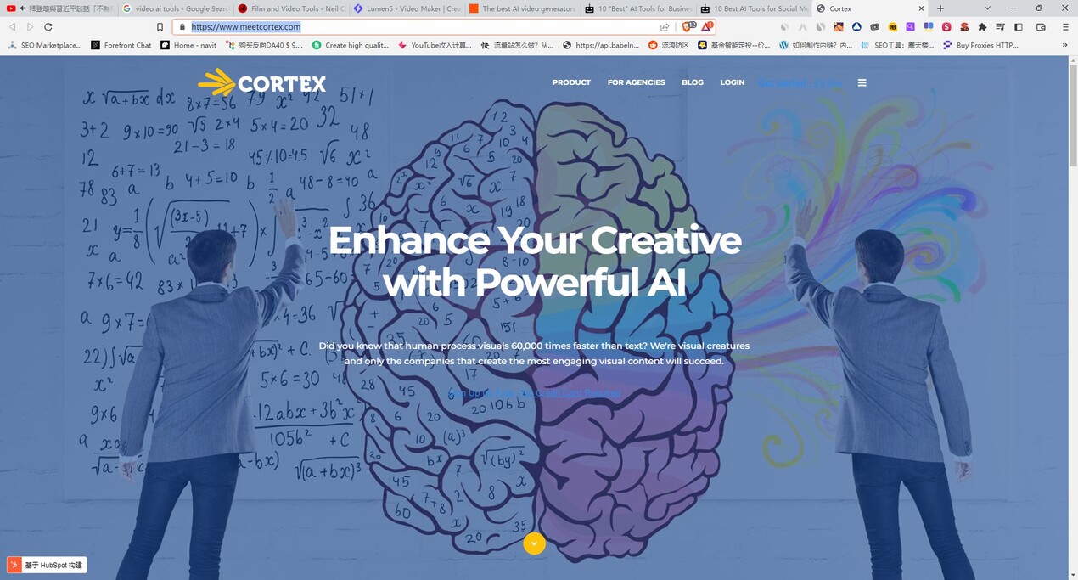The image size is (1078, 580).
Task: Open the Brave wallet icon
Action: (x=1041, y=27)
